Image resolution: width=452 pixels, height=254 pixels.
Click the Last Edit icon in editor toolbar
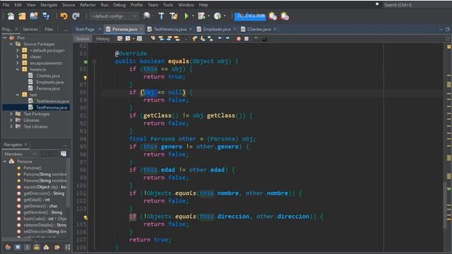[119, 39]
